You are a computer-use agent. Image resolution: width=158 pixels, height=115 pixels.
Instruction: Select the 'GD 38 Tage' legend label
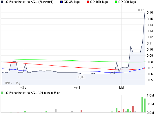[72, 2]
